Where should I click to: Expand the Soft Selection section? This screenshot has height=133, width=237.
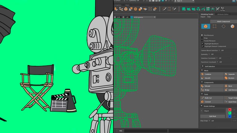(x=203, y=66)
